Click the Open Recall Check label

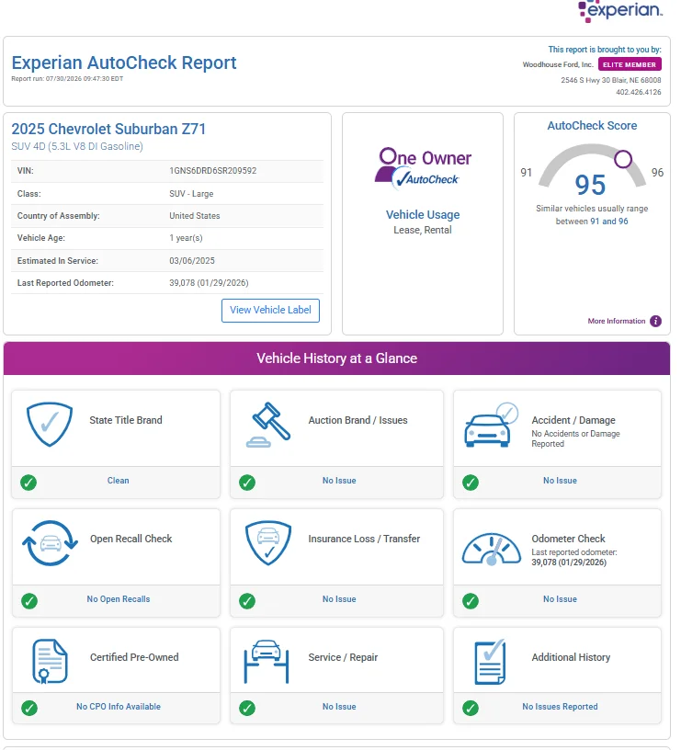pyautogui.click(x=131, y=539)
